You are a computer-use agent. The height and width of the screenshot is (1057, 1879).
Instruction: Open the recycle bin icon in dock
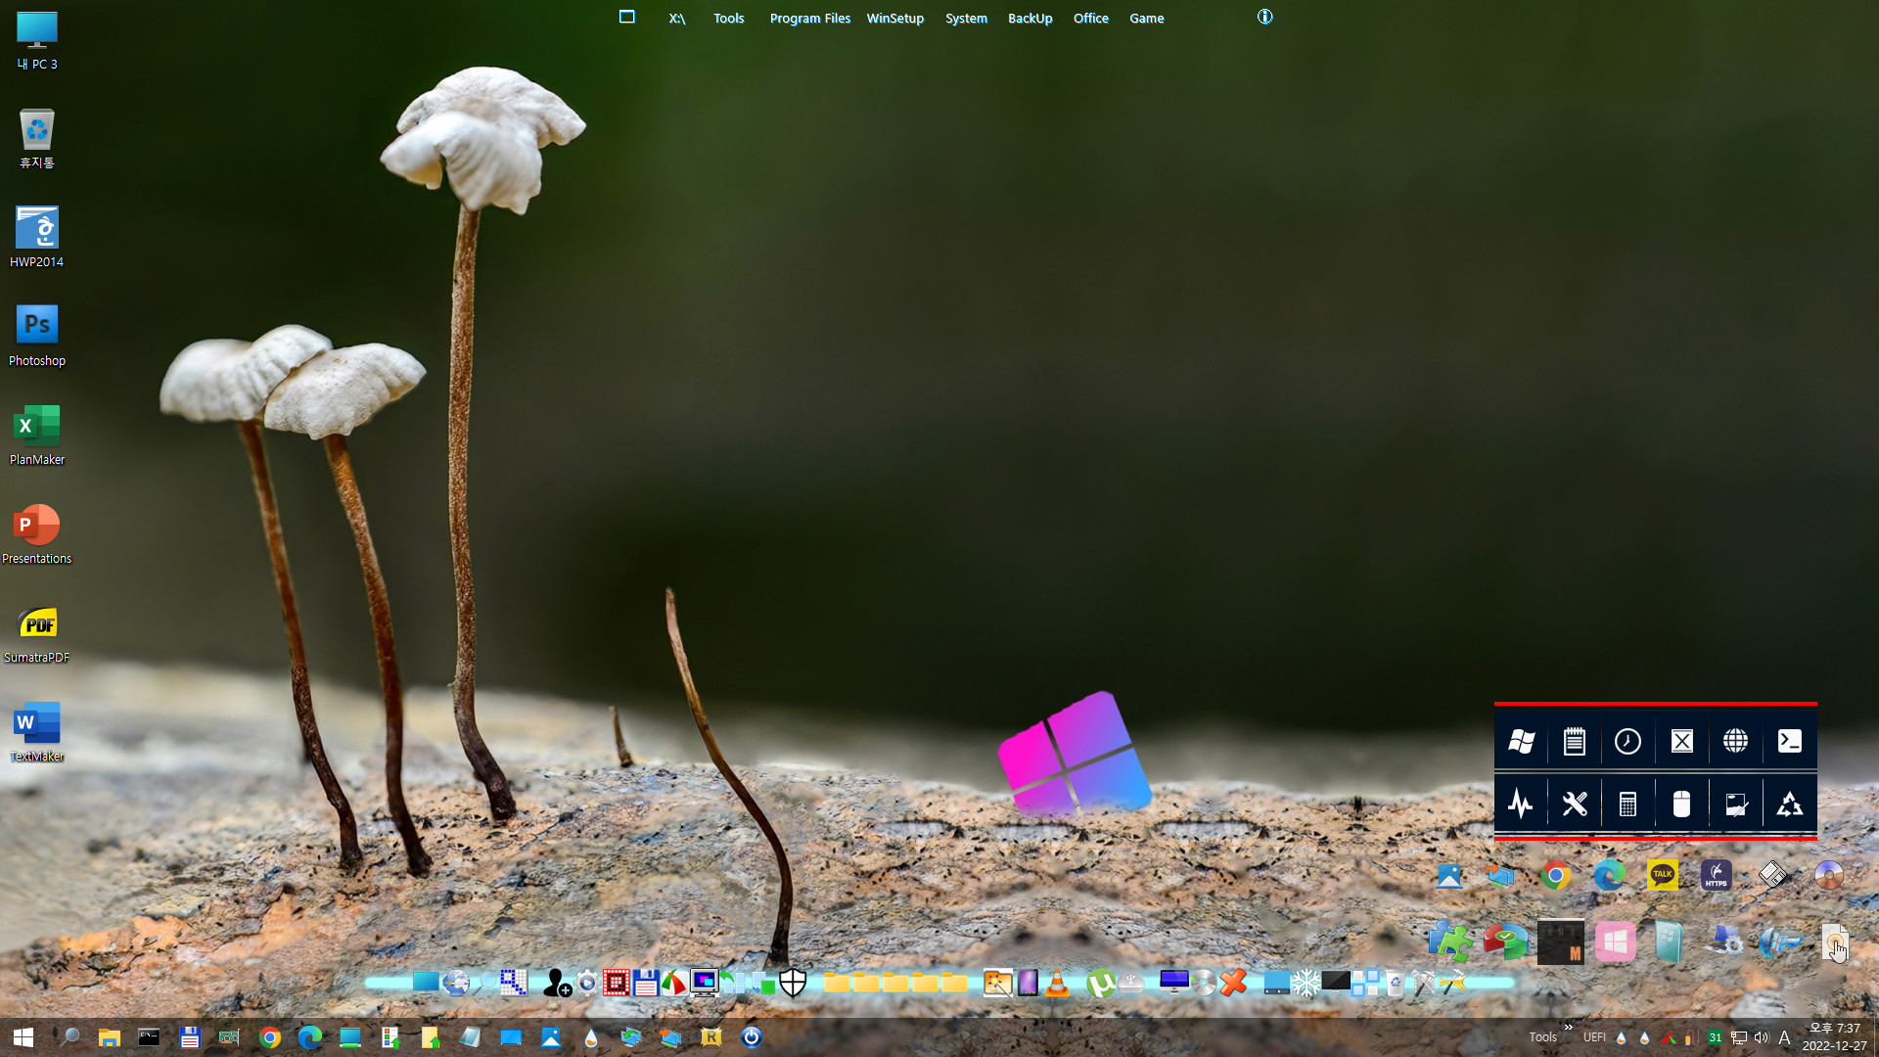pos(1395,983)
